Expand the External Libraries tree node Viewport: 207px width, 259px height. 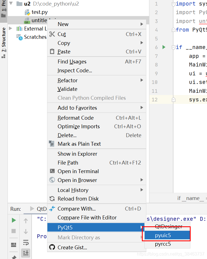click(11, 29)
